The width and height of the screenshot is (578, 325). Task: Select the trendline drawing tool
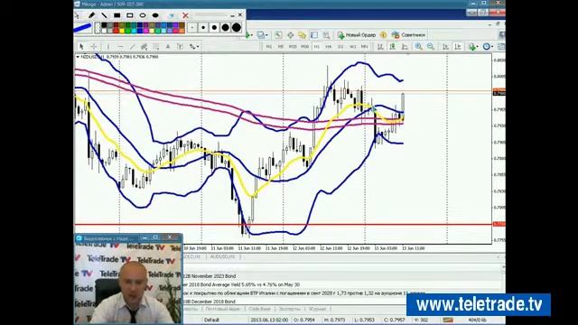click(133, 47)
